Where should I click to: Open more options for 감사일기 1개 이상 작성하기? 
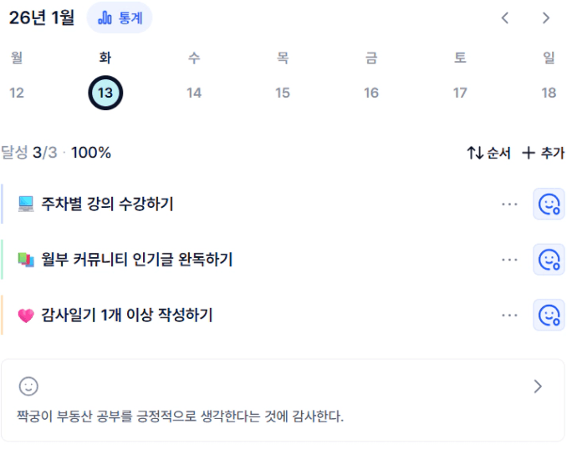click(x=510, y=315)
